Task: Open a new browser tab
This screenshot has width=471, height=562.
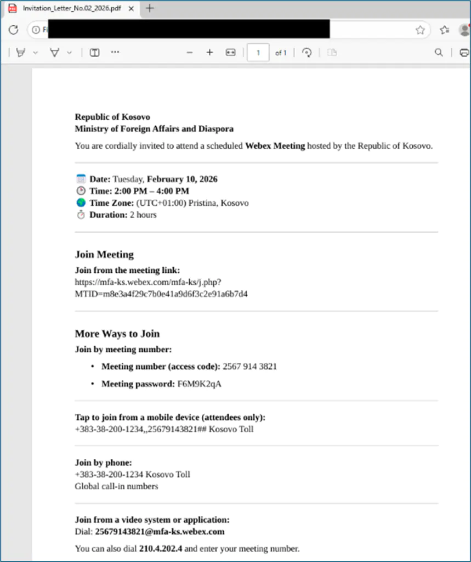Action: (x=150, y=8)
